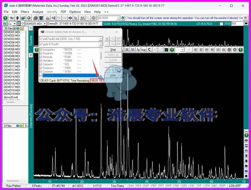Click the BE button in secondary toolbar
This screenshot has width=251, height=190.
(x=127, y=50)
